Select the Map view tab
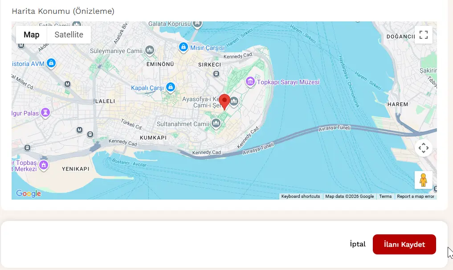The height and width of the screenshot is (270, 453). [x=32, y=35]
